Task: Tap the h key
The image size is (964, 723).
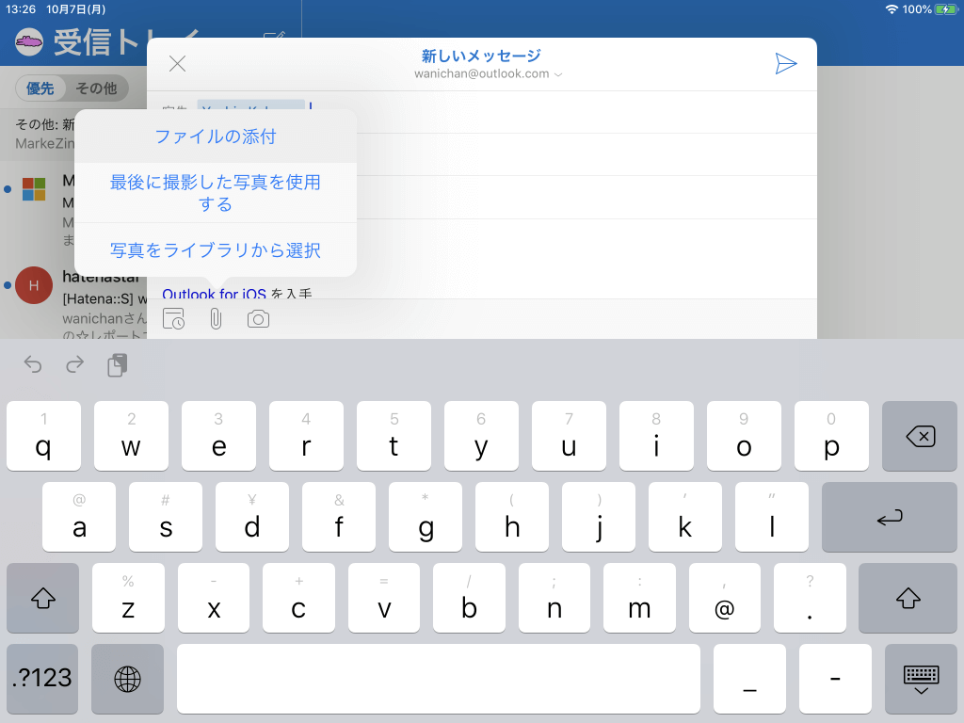Action: (512, 517)
